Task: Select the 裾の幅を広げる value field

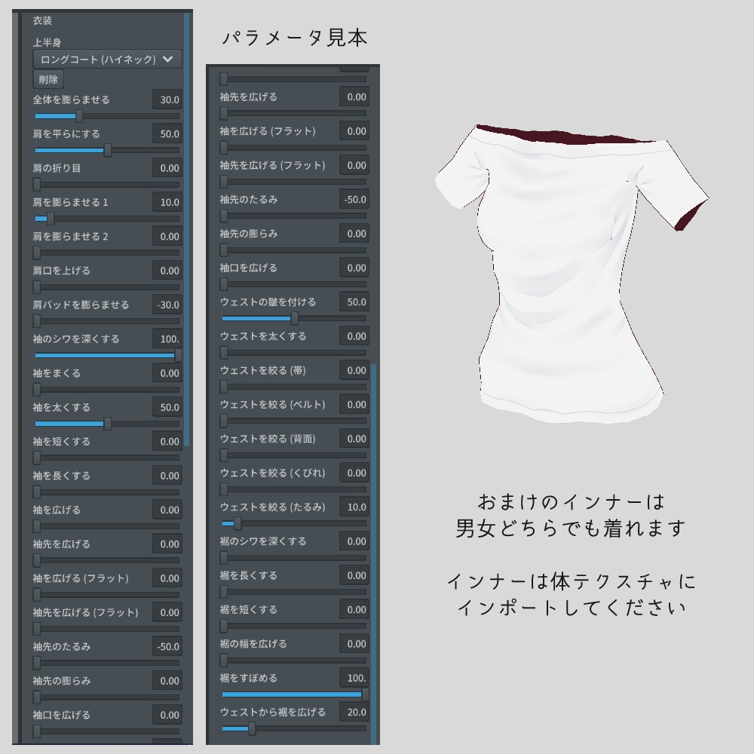Action: point(354,644)
